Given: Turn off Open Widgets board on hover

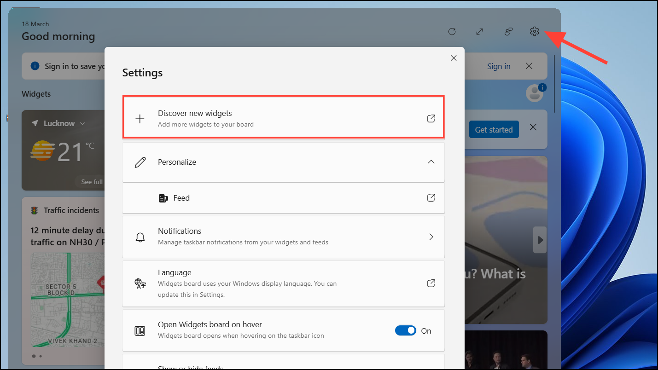Looking at the screenshot, I should [x=406, y=330].
